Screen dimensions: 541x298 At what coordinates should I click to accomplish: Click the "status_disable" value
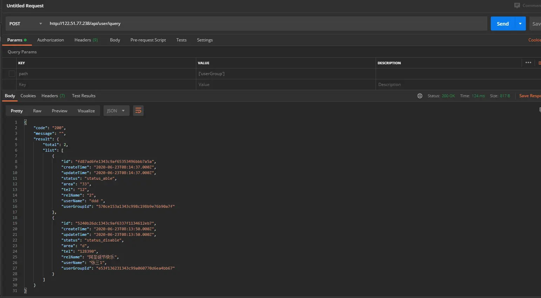[103, 240]
